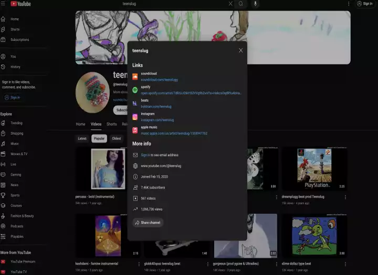Click the Share channel button
The height and width of the screenshot is (275, 378).
(x=148, y=223)
